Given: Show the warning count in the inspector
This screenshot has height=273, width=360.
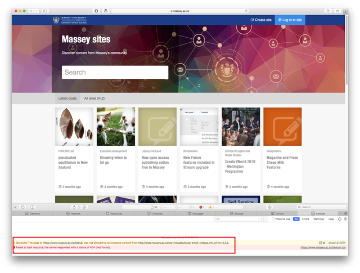Looking at the screenshot, I should 211,207.
